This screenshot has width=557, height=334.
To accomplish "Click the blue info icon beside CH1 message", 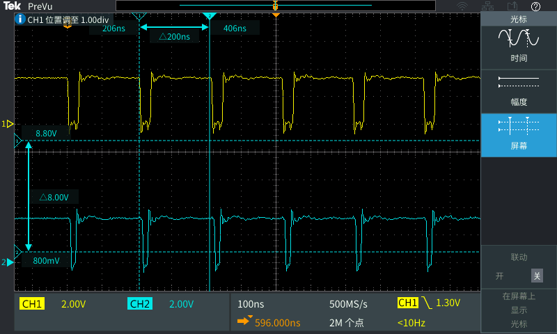I will coord(20,19).
